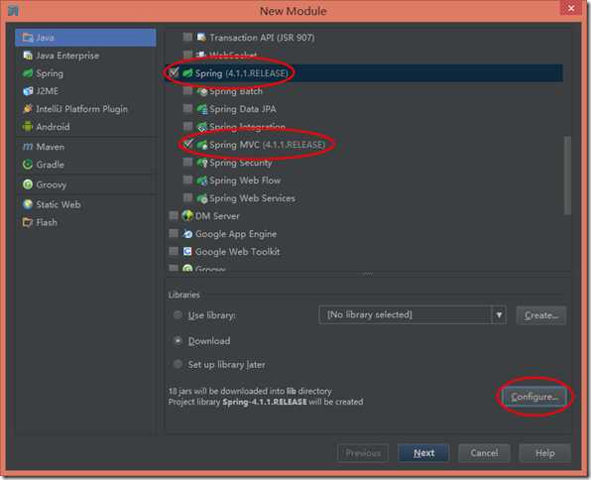591x480 pixels.
Task: Enable the Google App Engine checkbox
Action: [x=174, y=233]
